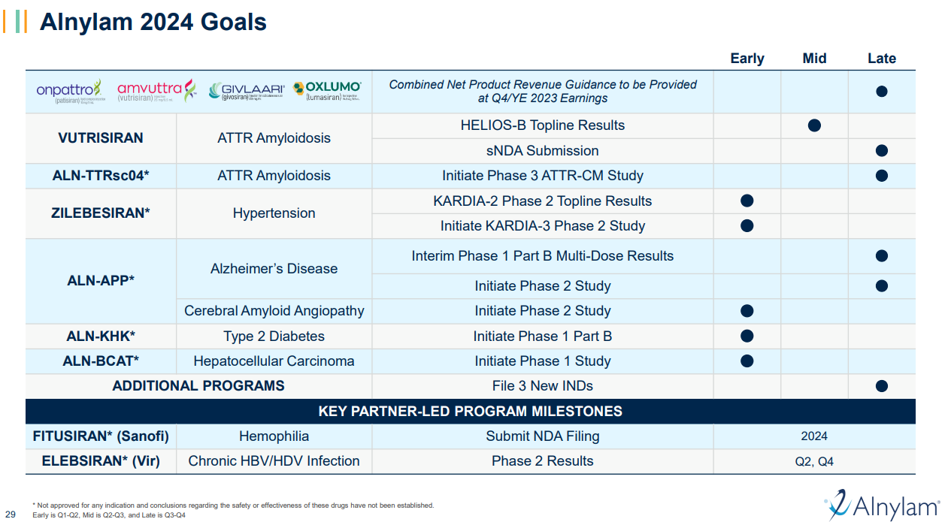Click the Late dot for Alzheimer's Initiate Phase 2

pyautogui.click(x=882, y=286)
